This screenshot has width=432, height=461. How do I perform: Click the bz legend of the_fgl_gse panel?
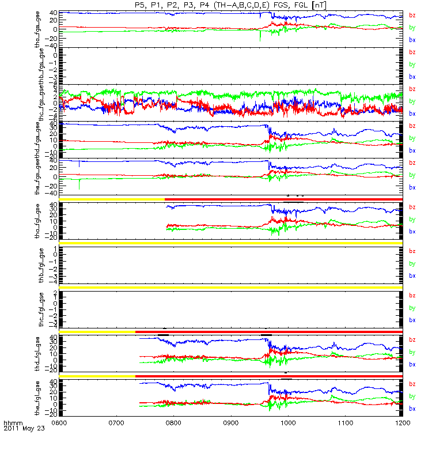click(x=412, y=384)
